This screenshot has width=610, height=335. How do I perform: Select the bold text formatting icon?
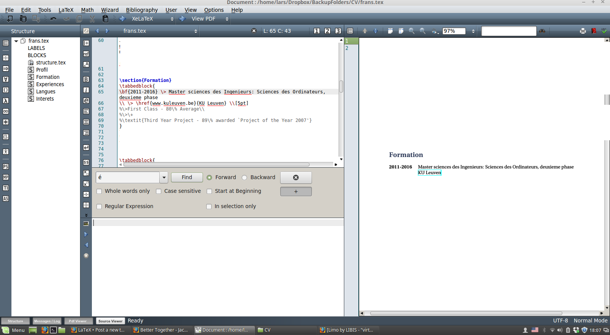86,79
